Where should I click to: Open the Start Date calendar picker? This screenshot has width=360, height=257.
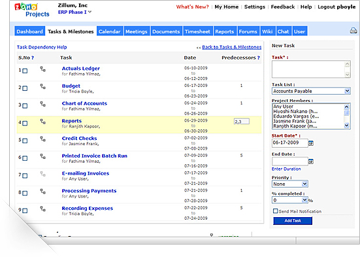pyautogui.click(x=310, y=143)
